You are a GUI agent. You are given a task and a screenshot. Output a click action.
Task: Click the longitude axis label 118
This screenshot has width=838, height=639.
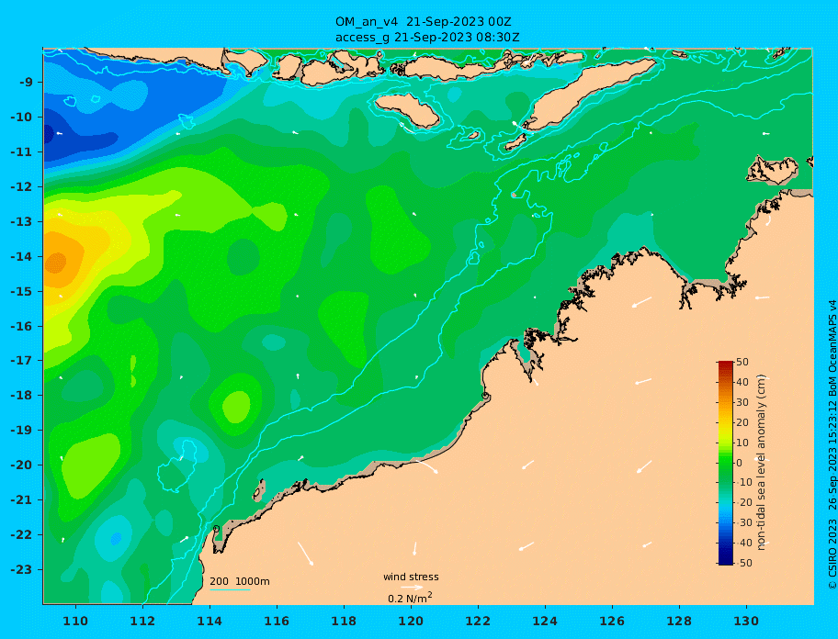(x=344, y=621)
